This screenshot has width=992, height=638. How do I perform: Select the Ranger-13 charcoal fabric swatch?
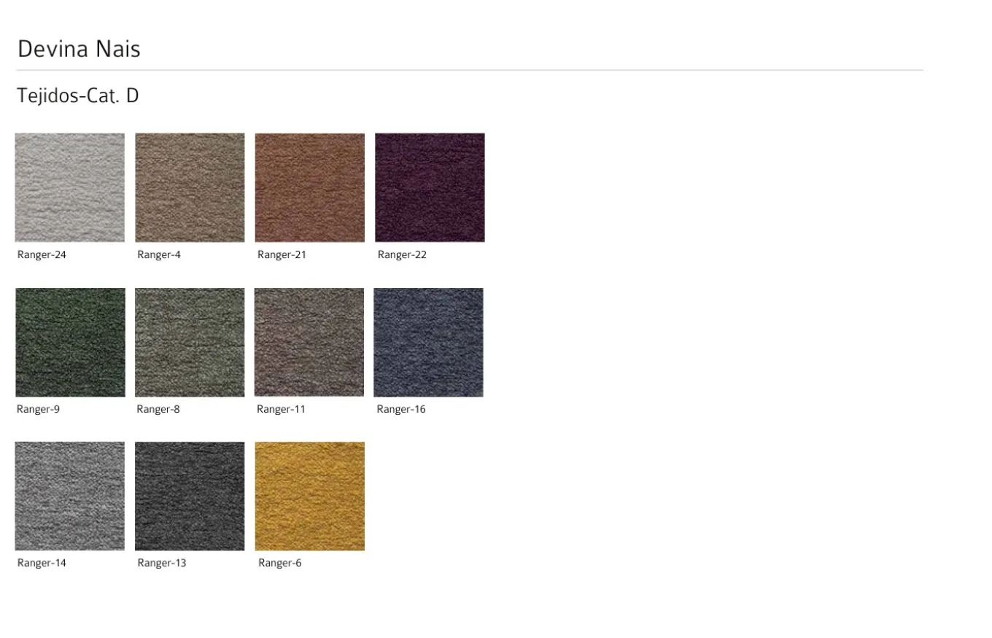tap(190, 496)
